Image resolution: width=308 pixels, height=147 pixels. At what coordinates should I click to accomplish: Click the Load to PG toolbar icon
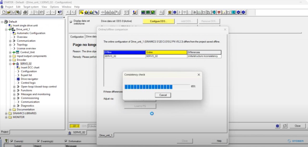click(x=91, y=12)
